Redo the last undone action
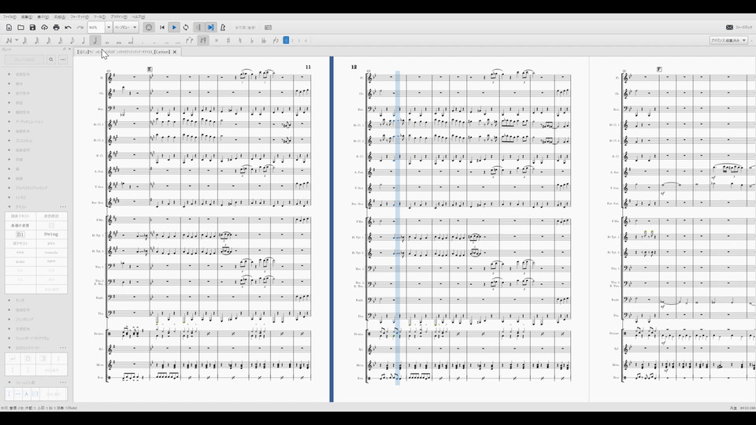756x425 pixels. 80,28
